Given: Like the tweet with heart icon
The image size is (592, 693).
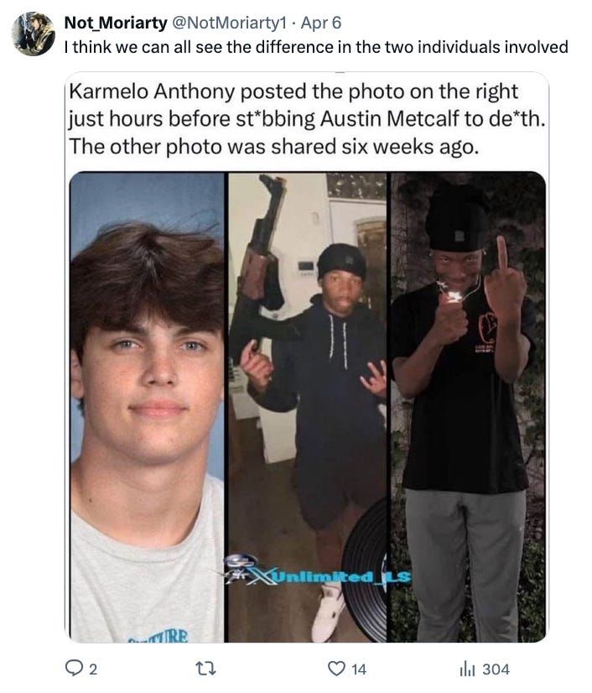Looking at the screenshot, I should (x=336, y=669).
